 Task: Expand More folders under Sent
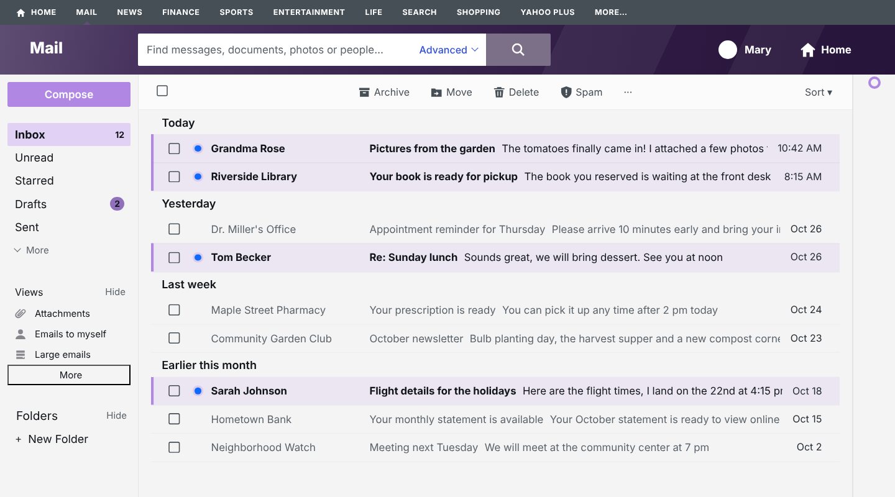point(31,250)
